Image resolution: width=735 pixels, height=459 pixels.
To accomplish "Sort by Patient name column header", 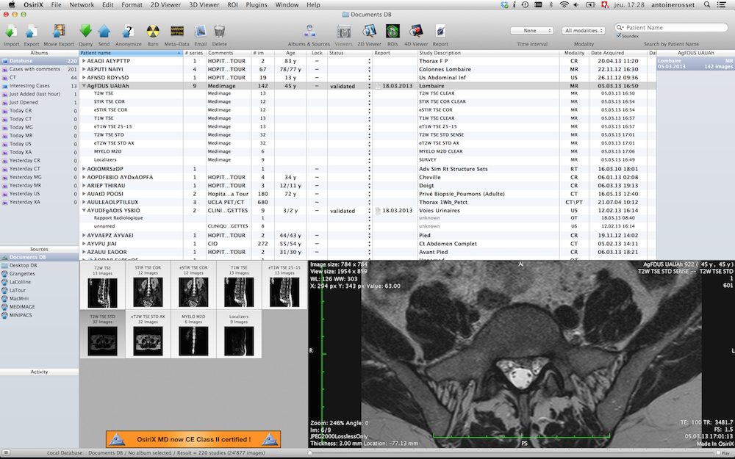I will 131,53.
